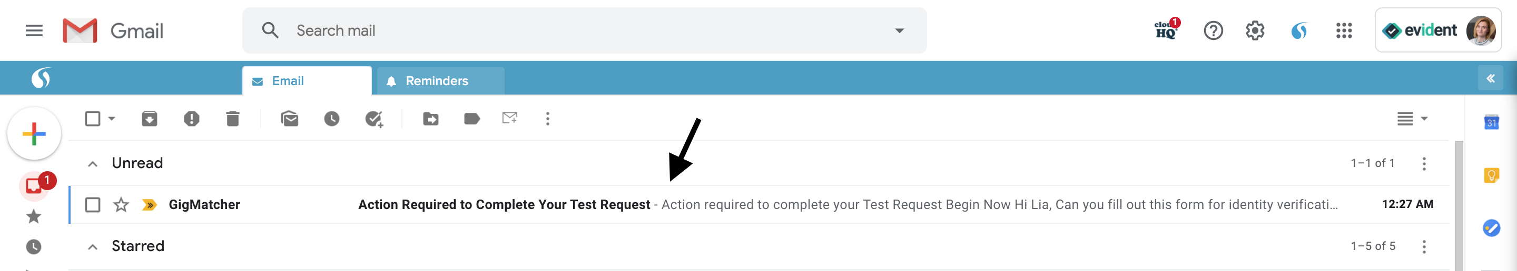This screenshot has height=271, width=1517.
Task: Click the Delete trash icon
Action: 233,119
